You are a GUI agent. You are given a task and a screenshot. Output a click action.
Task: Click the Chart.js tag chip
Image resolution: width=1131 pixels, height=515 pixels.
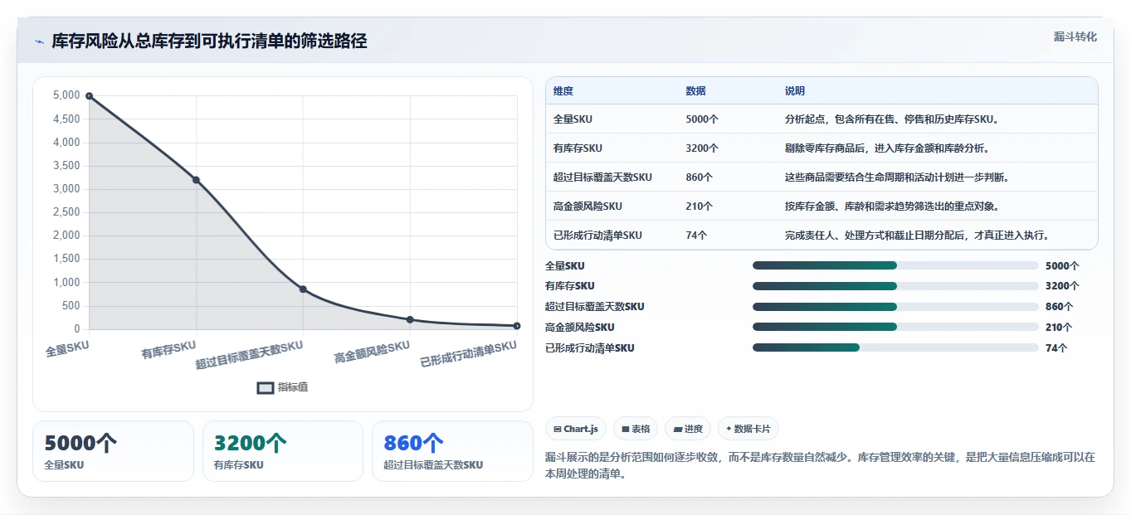(x=575, y=429)
